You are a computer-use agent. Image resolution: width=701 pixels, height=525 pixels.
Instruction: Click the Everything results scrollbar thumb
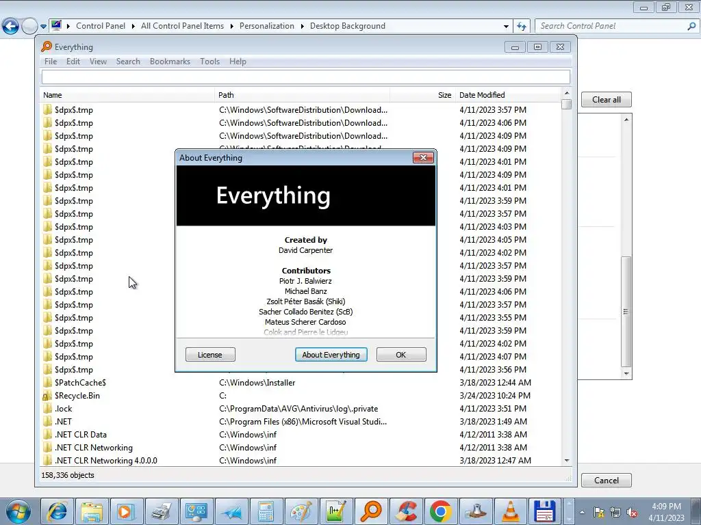(566, 104)
